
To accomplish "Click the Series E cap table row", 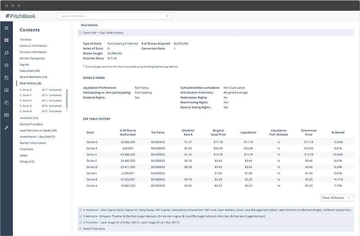I will coord(218,161).
